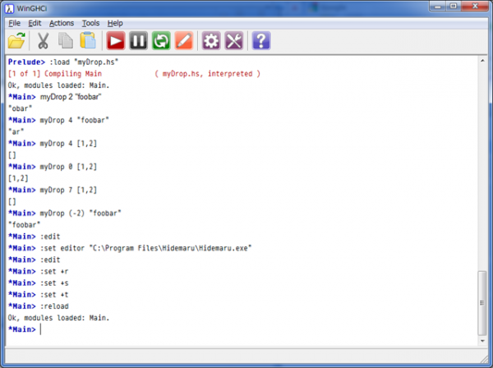This screenshot has height=368, width=493.
Task: Open the text editor pencil icon
Action: [x=183, y=40]
